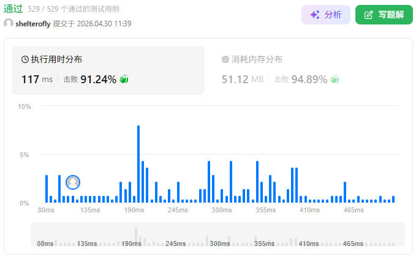Click the chip icon beside 消耗内存分布
This screenshot has width=416, height=257.
click(225, 59)
